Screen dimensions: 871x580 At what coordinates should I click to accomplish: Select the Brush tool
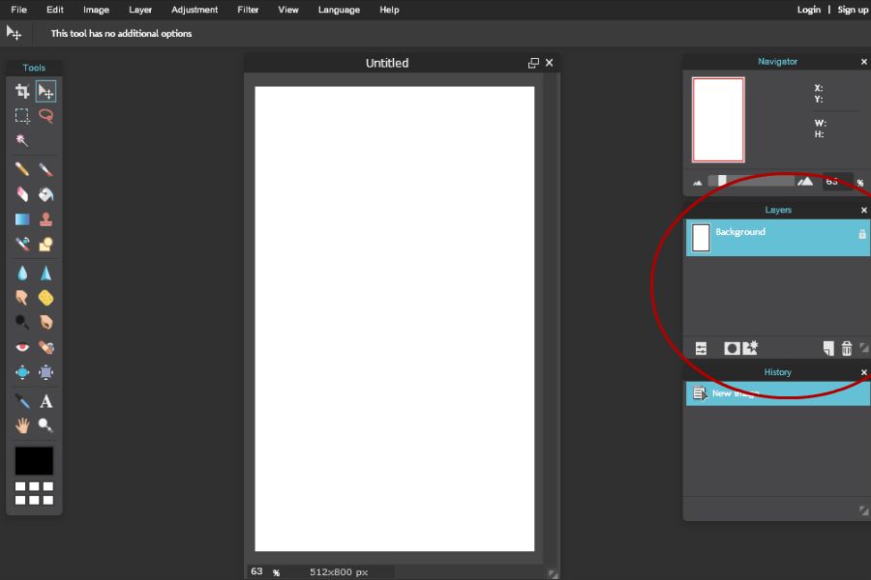(x=46, y=169)
